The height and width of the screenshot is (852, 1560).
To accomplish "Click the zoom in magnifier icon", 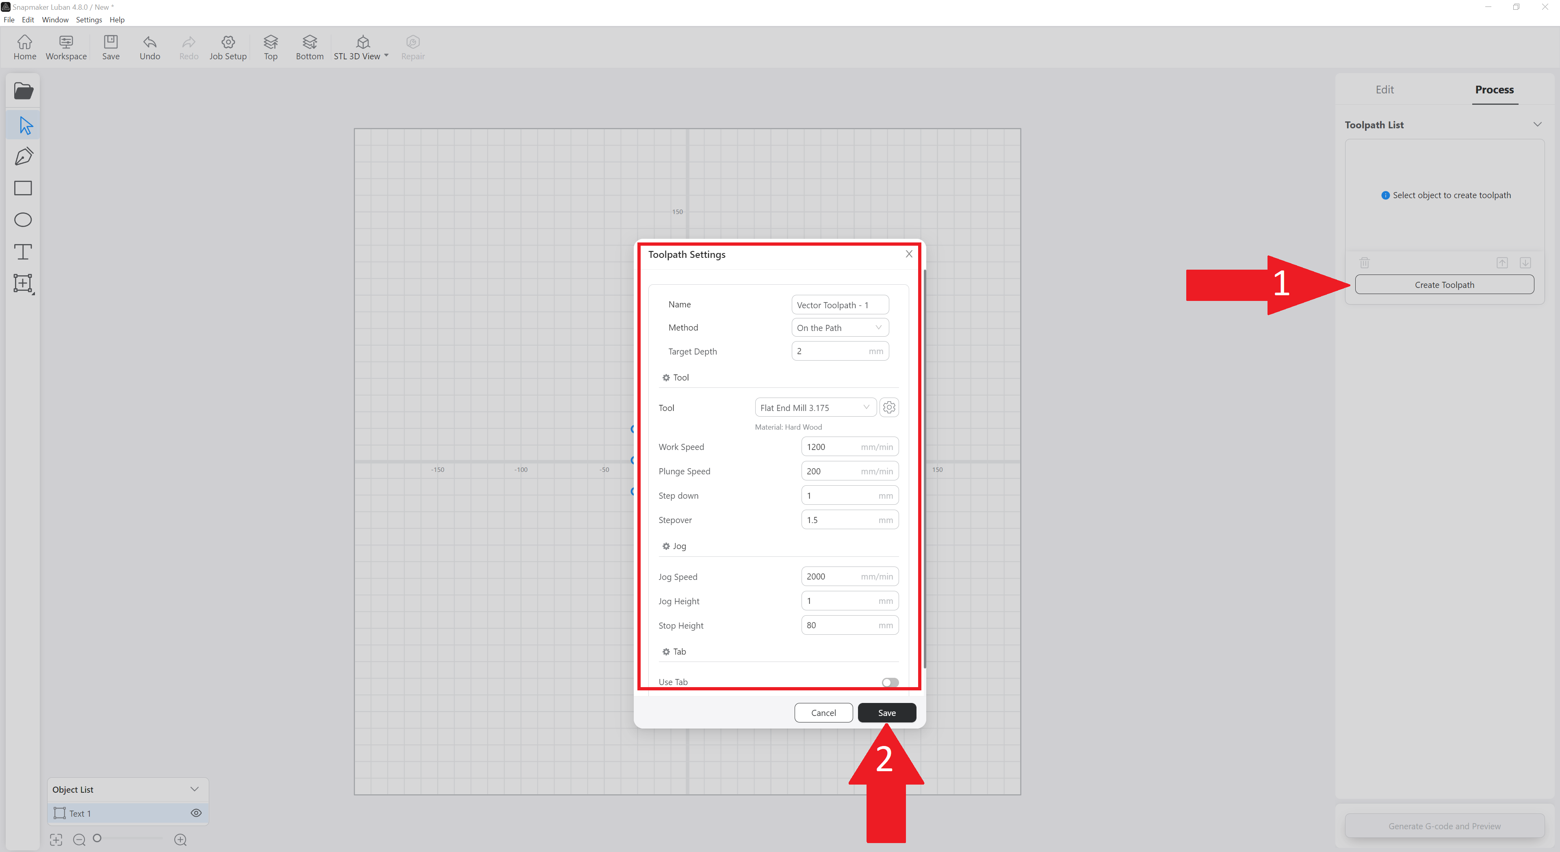I will click(180, 840).
